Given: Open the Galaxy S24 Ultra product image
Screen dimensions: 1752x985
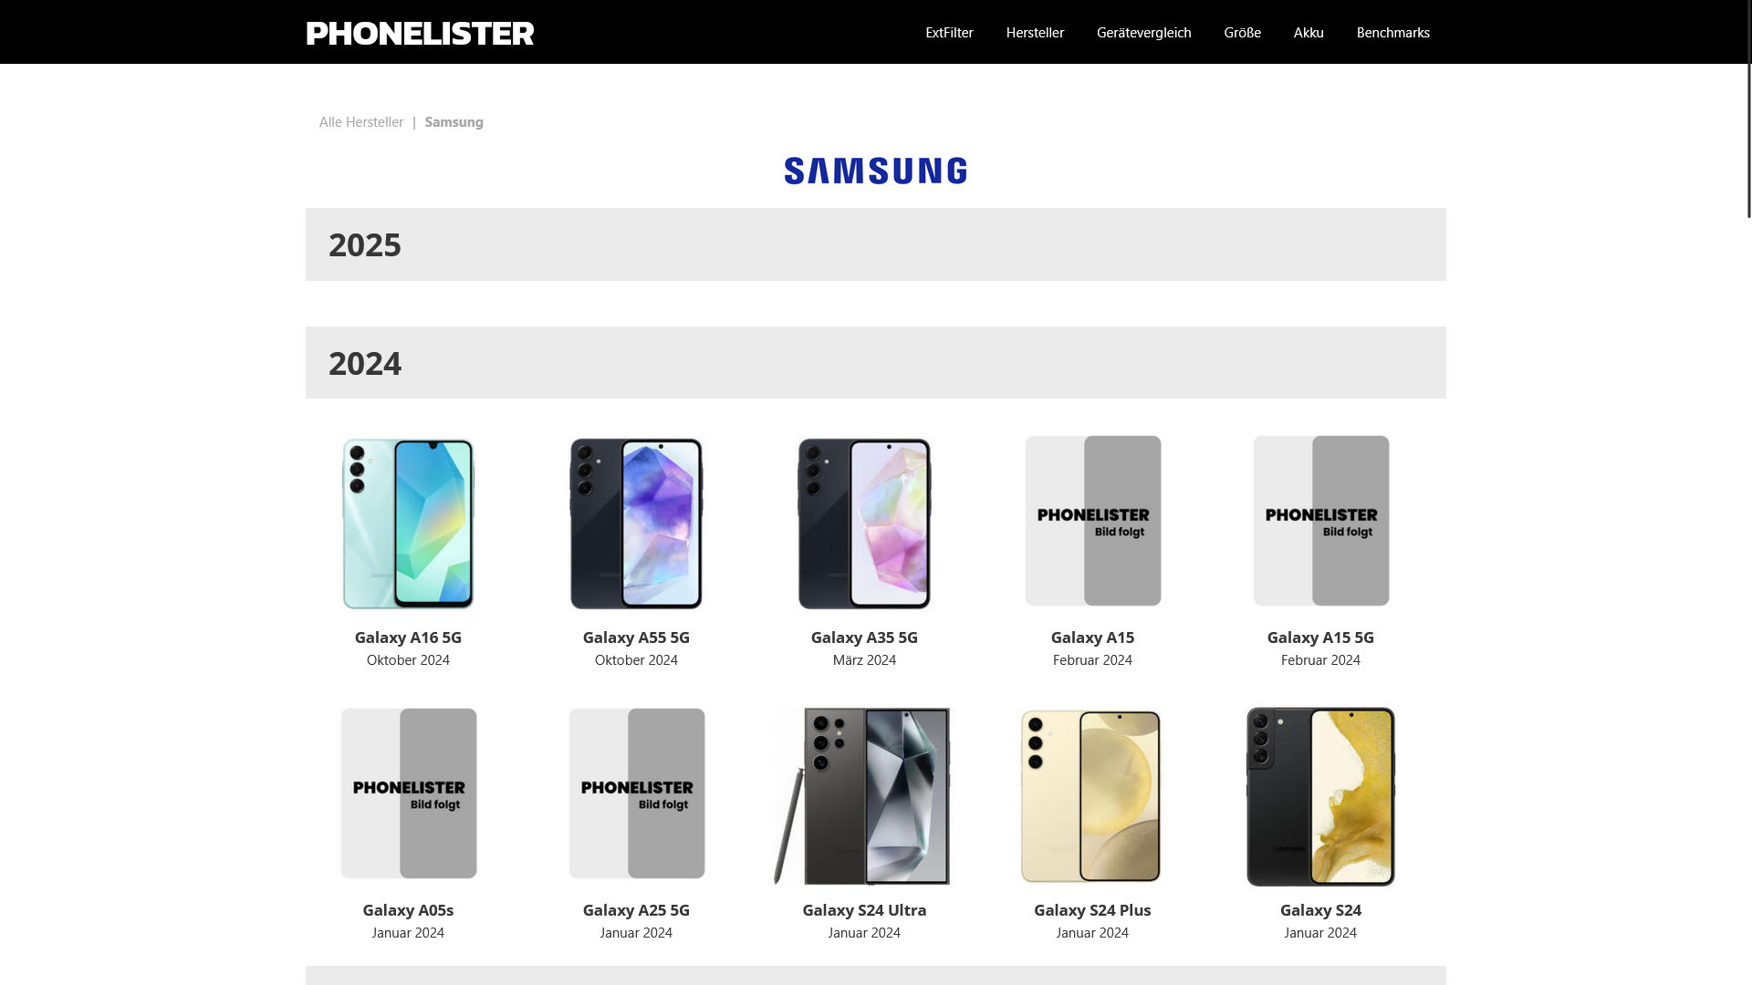Looking at the screenshot, I should 864,795.
